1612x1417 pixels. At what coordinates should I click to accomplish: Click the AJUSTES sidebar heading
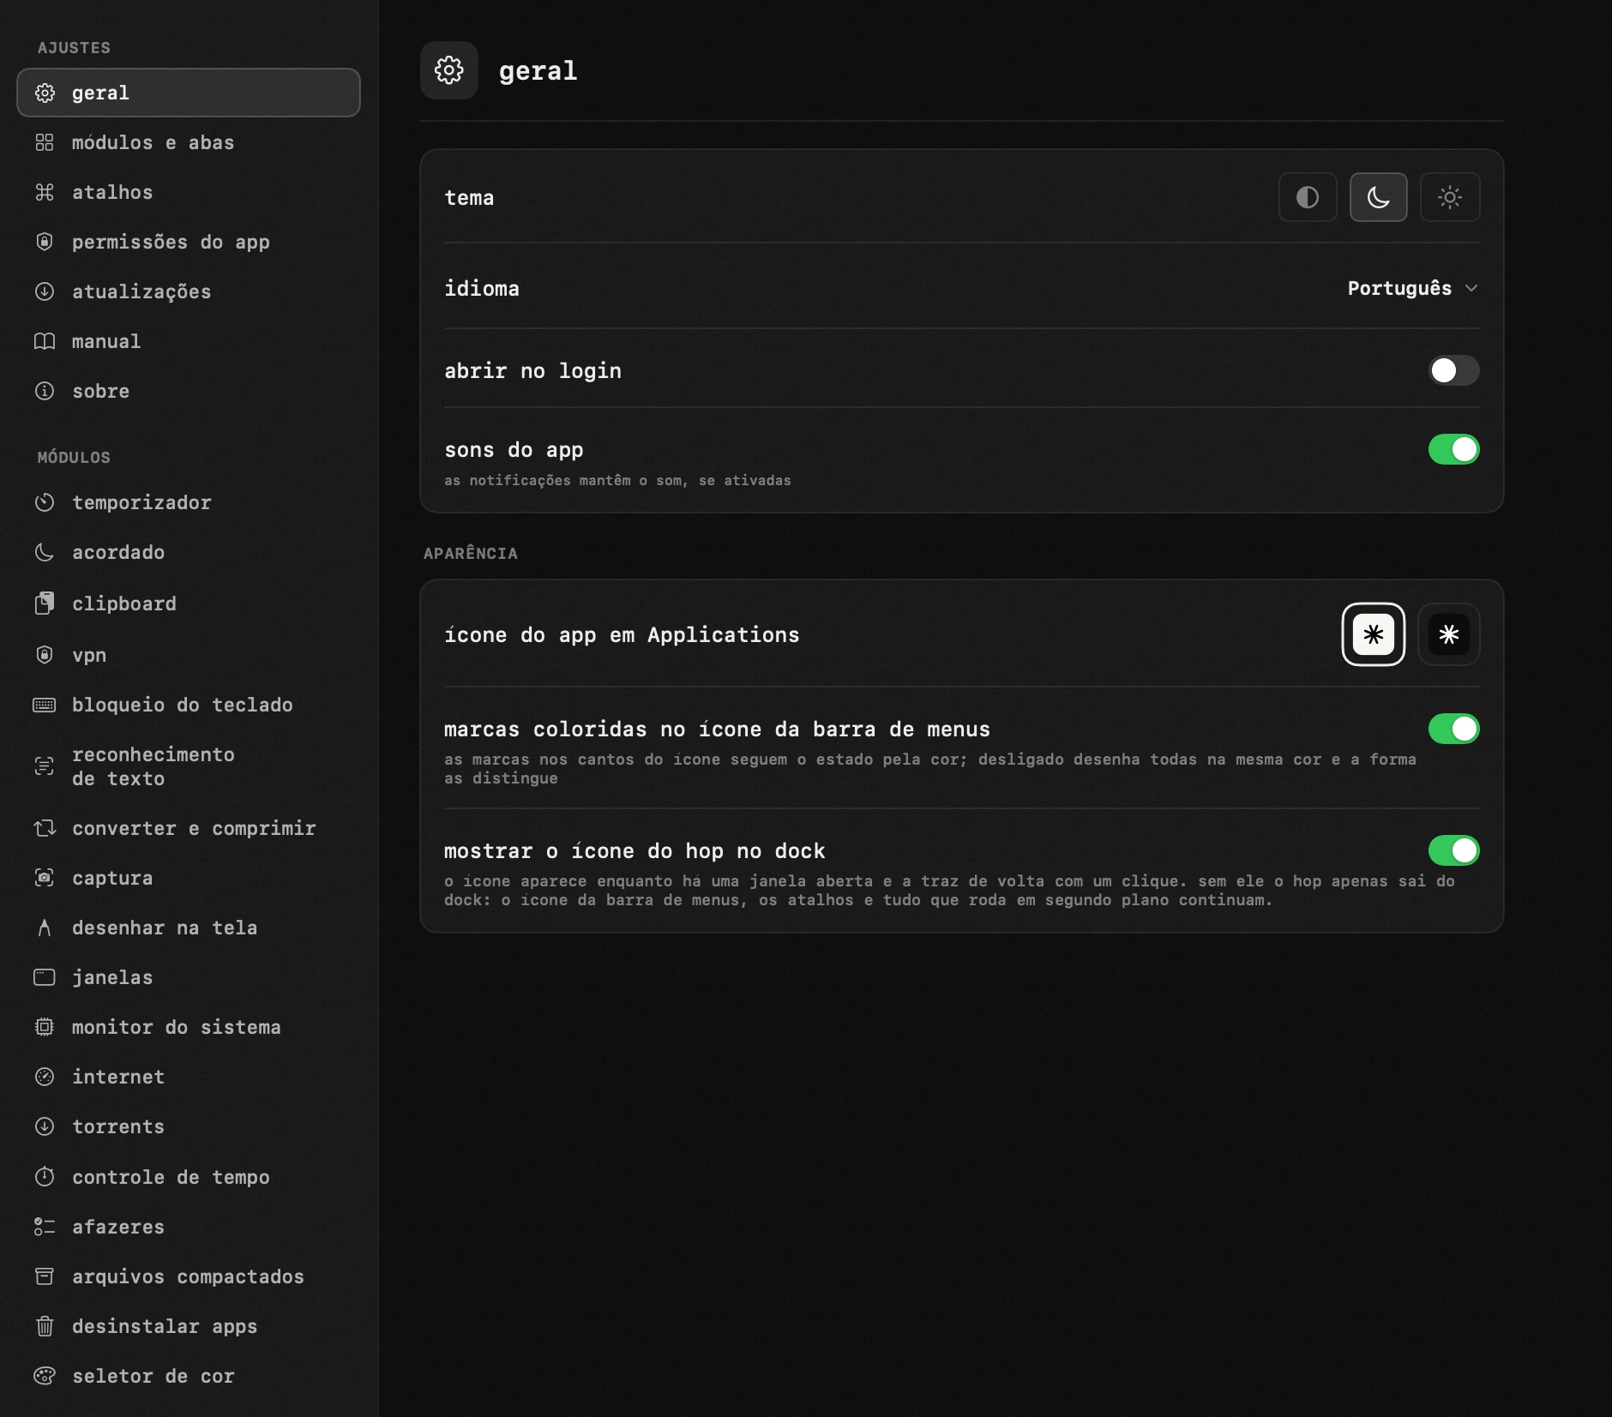click(x=74, y=48)
